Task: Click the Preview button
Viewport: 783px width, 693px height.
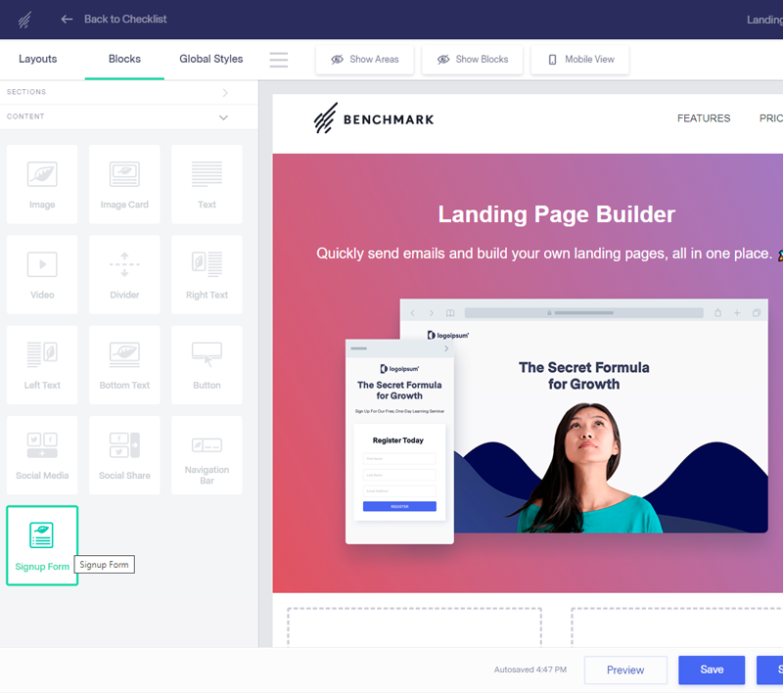Action: [625, 670]
